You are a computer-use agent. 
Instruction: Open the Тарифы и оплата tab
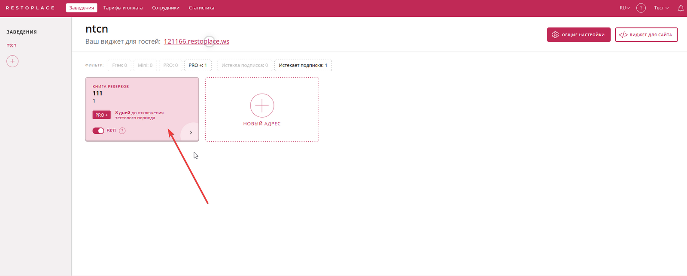(123, 8)
